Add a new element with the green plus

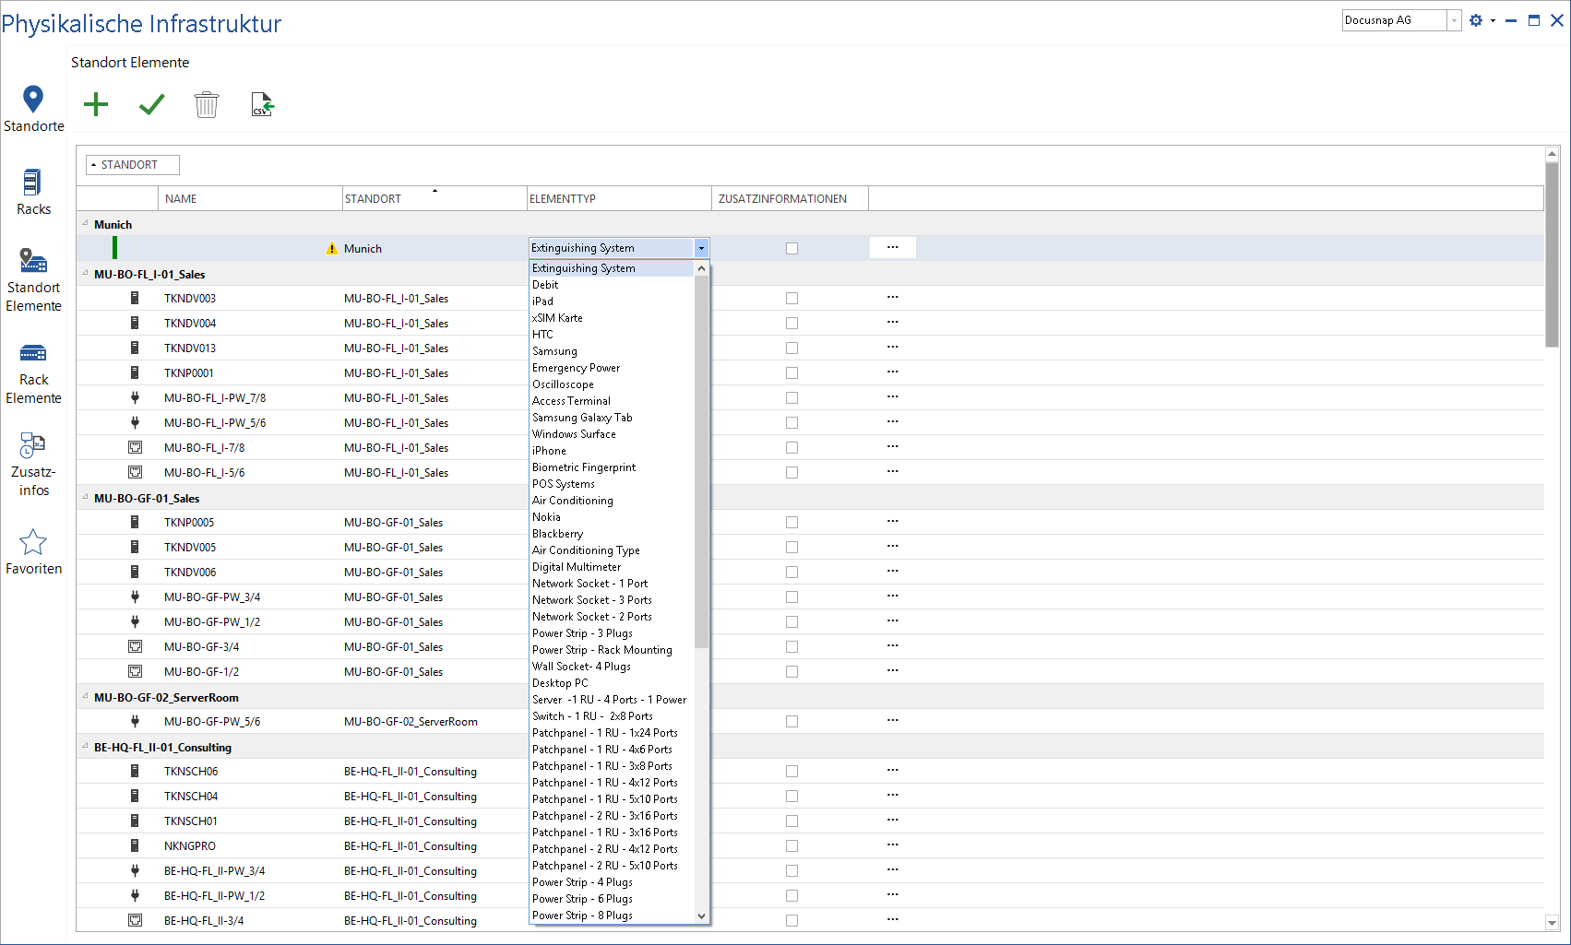tap(96, 104)
